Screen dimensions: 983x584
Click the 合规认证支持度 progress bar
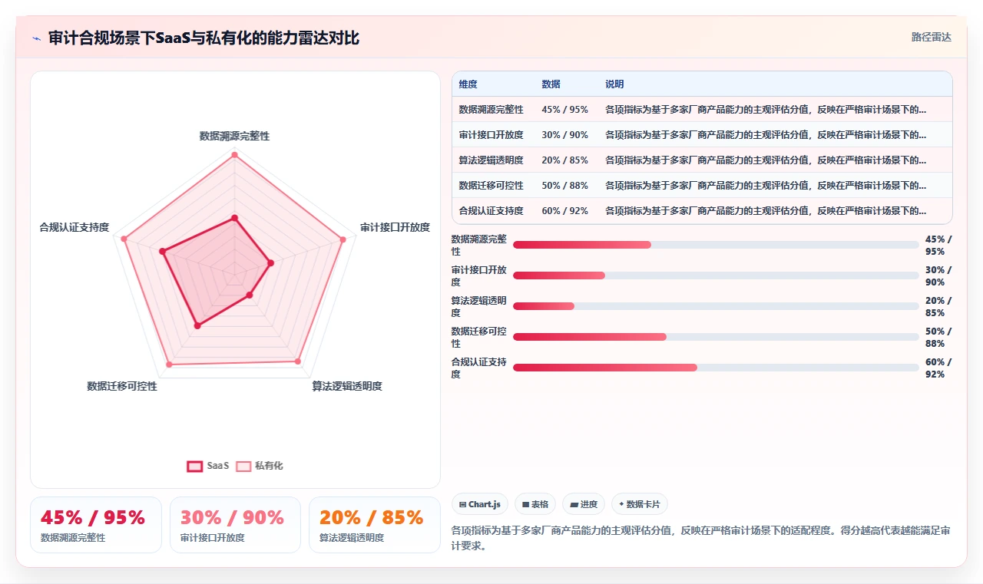tap(716, 368)
